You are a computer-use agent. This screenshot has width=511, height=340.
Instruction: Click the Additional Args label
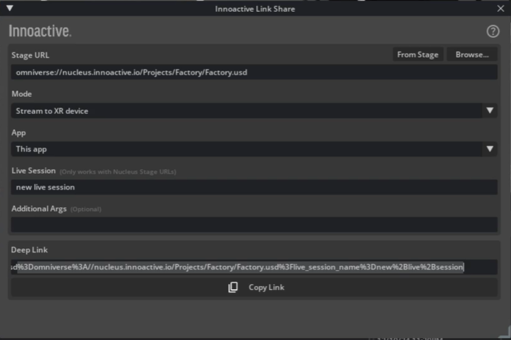(x=39, y=209)
